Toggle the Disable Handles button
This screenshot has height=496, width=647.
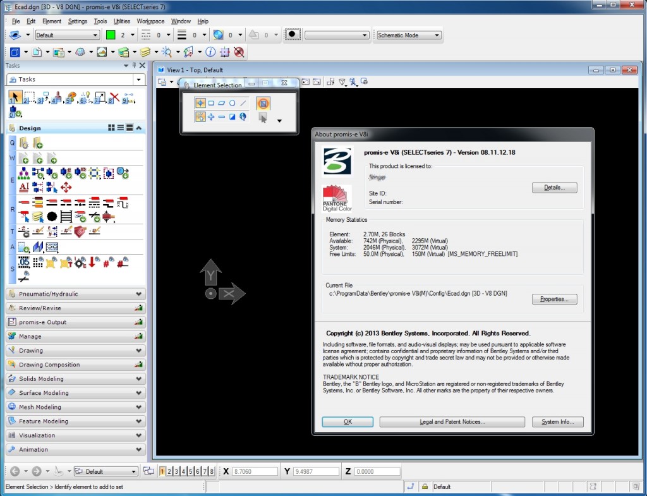tap(263, 103)
